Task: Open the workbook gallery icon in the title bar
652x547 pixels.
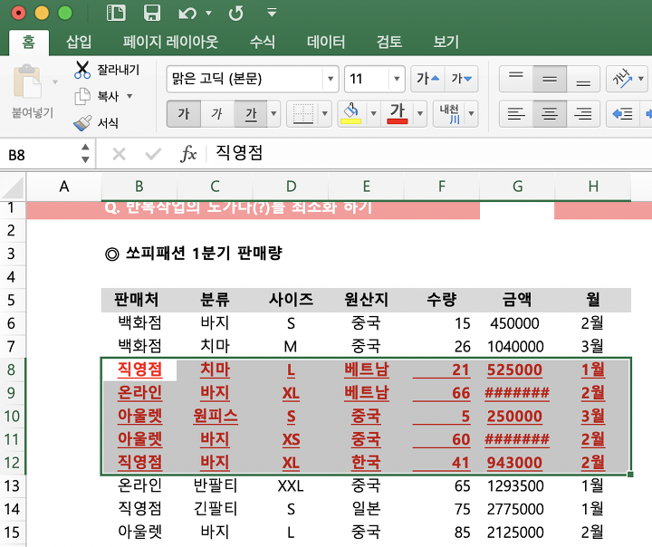Action: [116, 13]
